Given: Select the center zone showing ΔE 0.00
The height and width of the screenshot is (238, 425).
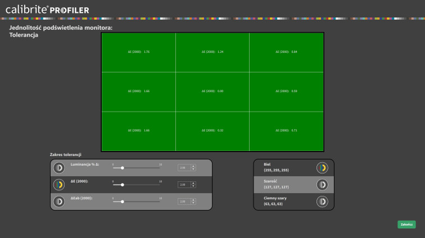Looking at the screenshot, I should click(213, 91).
